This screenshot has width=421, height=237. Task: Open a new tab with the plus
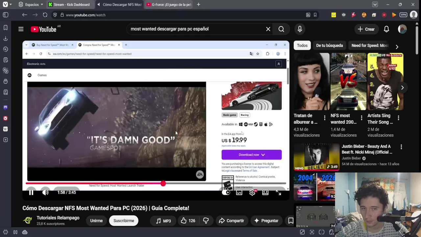[198, 5]
